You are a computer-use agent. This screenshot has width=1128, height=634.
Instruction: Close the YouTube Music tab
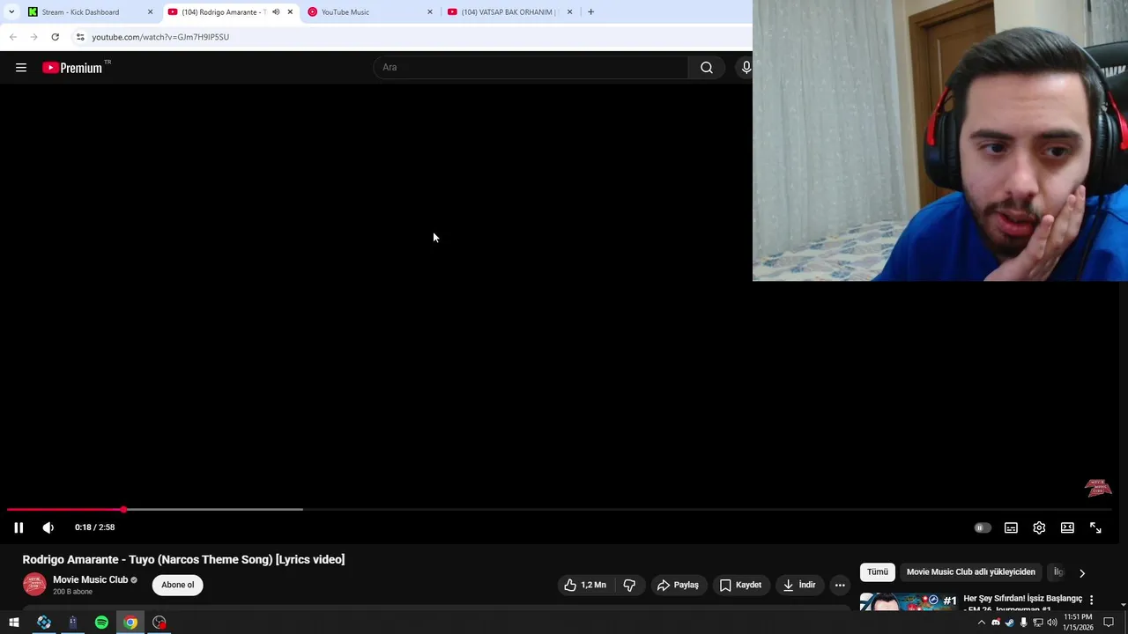coord(430,12)
